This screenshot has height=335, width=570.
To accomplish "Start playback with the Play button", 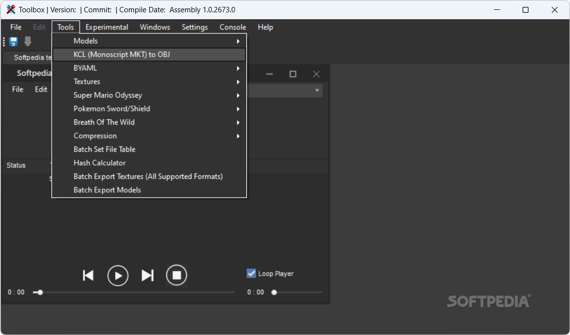I will 118,275.
